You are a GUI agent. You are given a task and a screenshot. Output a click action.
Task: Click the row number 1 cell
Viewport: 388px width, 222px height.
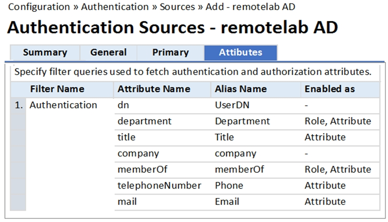pos(18,106)
